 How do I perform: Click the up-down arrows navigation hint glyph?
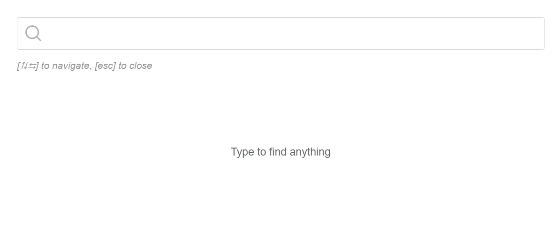pyautogui.click(x=24, y=66)
